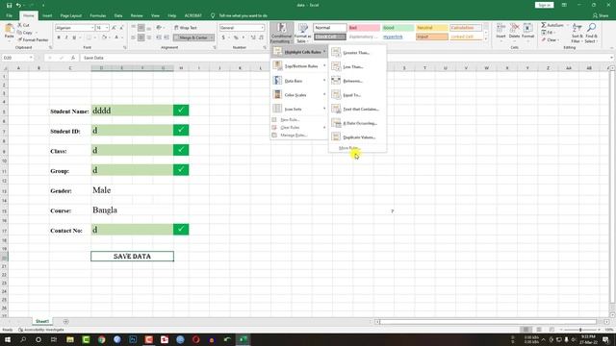Click the AutoSum sigma icon
The image size is (616, 346).
pyautogui.click(x=544, y=25)
